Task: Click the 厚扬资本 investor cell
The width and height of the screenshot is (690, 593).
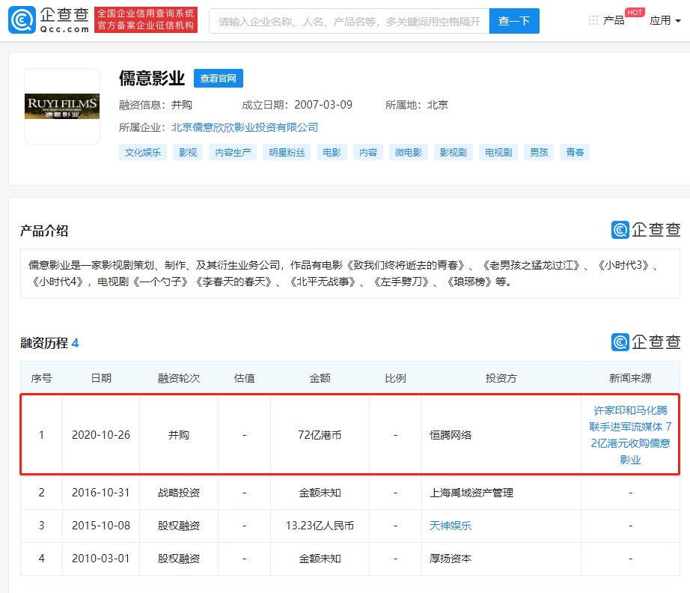Action: pos(501,559)
